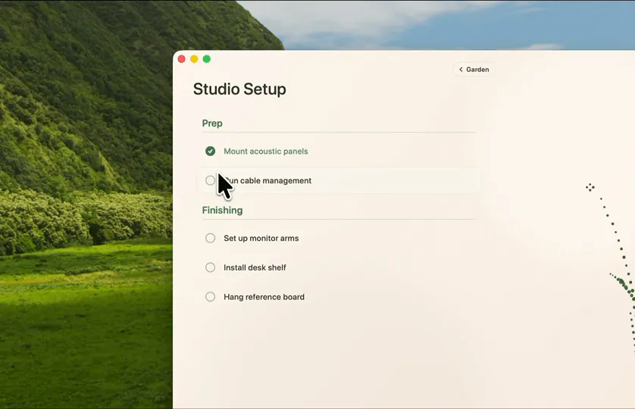
Task: Click the Studio Setup title
Action: pyautogui.click(x=239, y=89)
